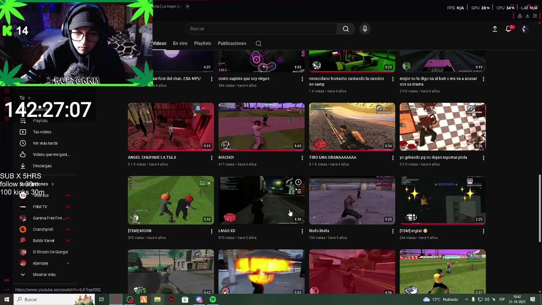Open Windows Task View
The height and width of the screenshot is (305, 542).
coord(102,299)
